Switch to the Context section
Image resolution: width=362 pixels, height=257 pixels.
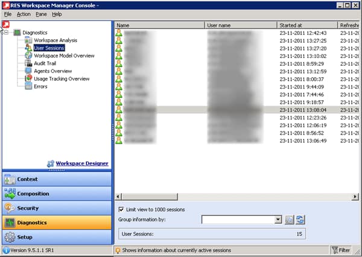(57, 179)
